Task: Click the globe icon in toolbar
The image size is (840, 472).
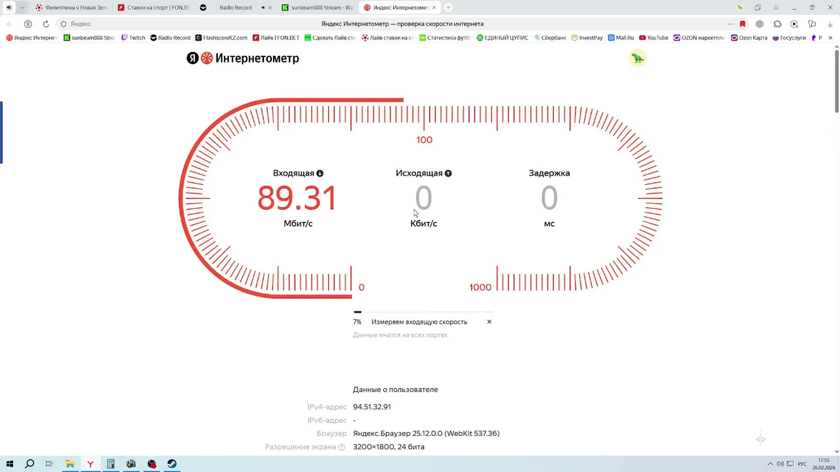Action: click(x=759, y=24)
